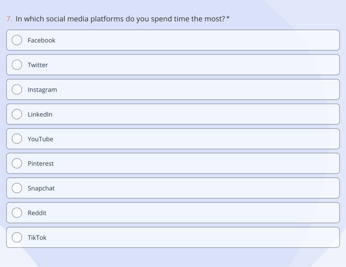This screenshot has width=346, height=267.
Task: Select the Facebook radio button
Action: 17,40
